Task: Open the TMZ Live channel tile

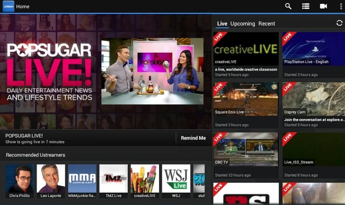Action: click(114, 181)
